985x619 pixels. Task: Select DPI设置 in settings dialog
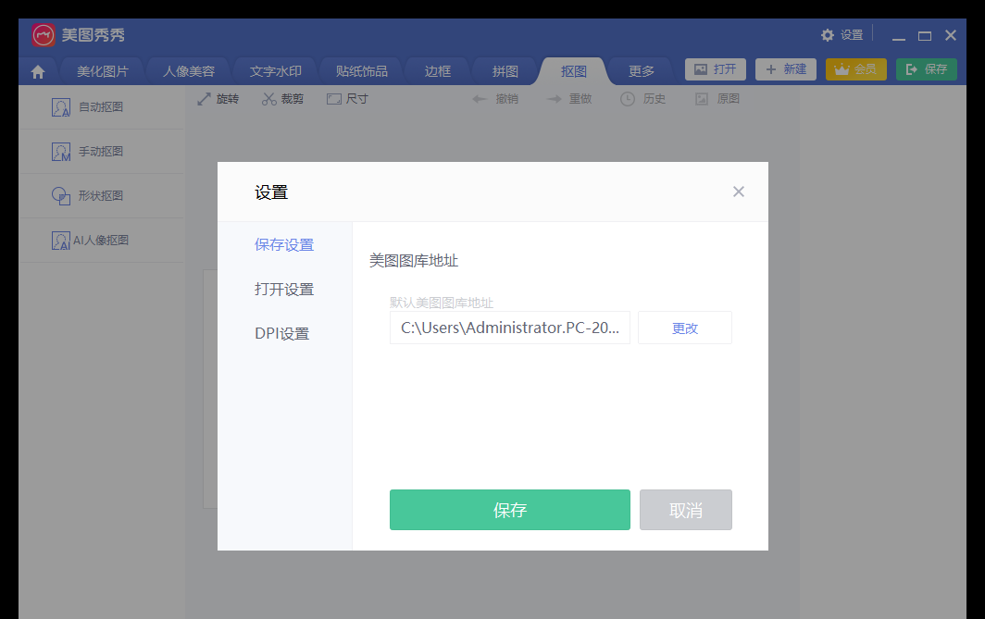point(282,334)
